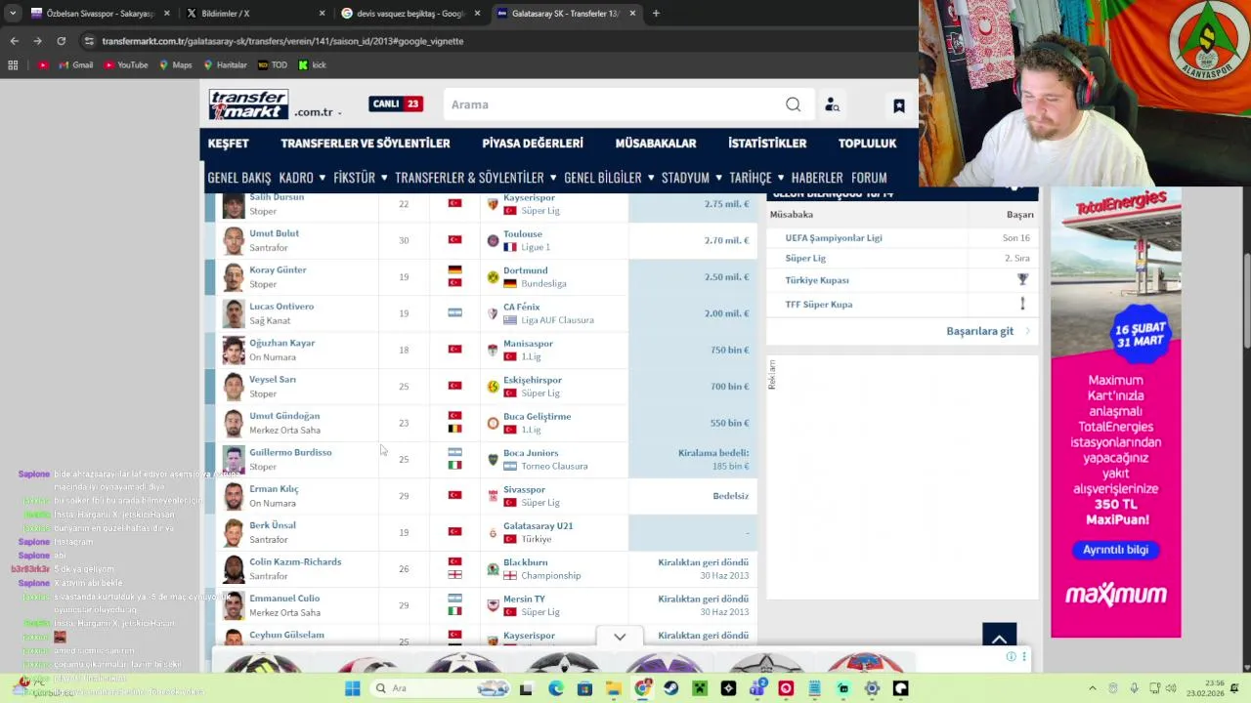Open kick bookmark
Image resolution: width=1251 pixels, height=703 pixels.
pyautogui.click(x=312, y=65)
